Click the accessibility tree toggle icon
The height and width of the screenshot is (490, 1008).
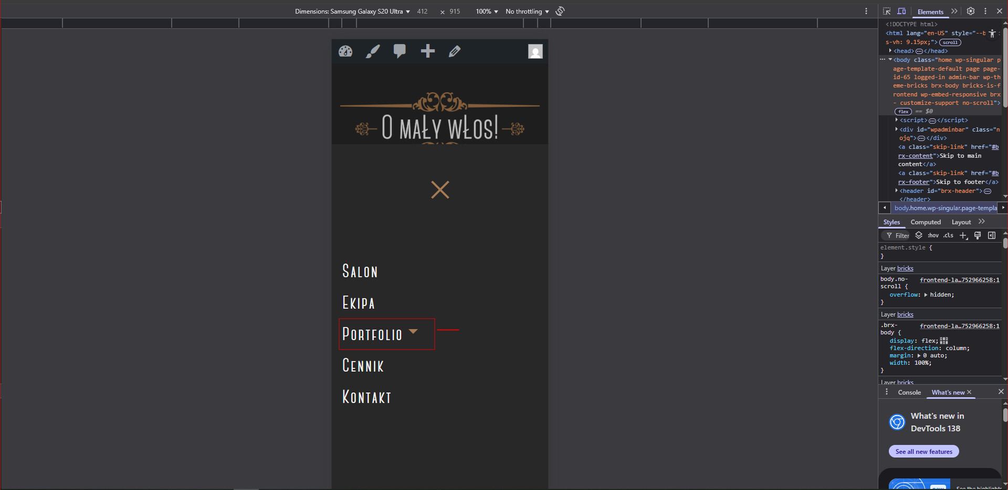point(992,34)
